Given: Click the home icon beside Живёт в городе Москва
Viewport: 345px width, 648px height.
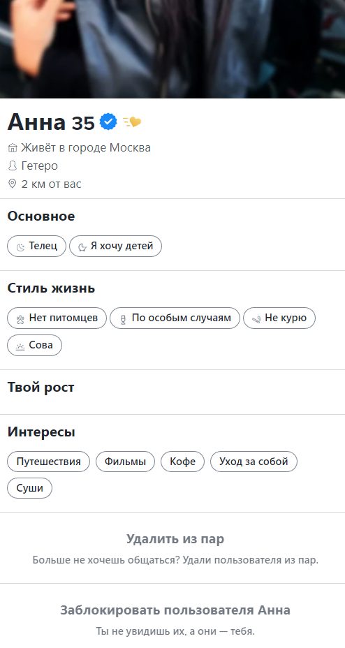Looking at the screenshot, I should tap(13, 148).
